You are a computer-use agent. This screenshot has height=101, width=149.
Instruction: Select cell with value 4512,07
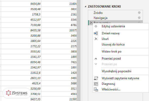tap(21, 20)
